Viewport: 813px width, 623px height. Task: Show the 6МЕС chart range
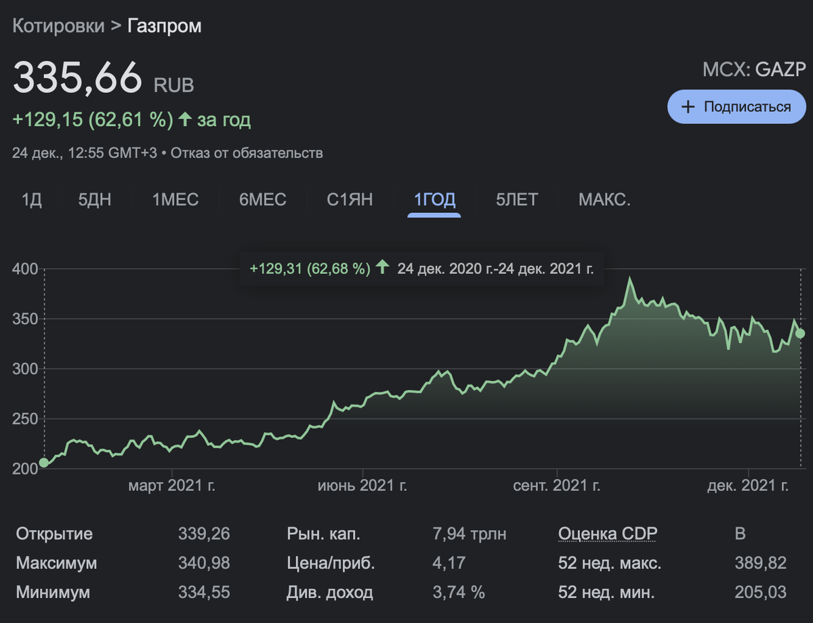pos(262,200)
